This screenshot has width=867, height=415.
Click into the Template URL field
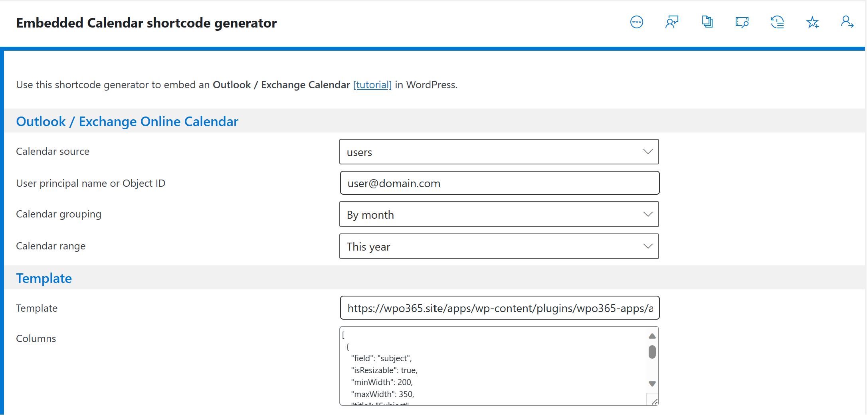(500, 308)
